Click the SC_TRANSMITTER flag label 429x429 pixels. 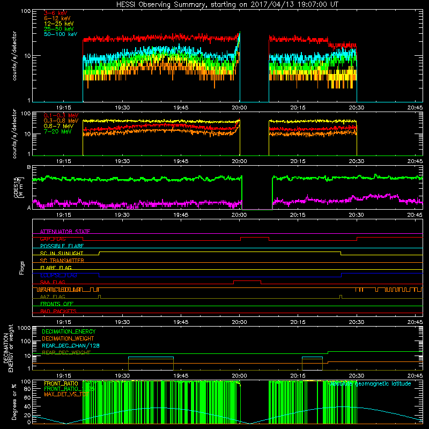[62, 260]
